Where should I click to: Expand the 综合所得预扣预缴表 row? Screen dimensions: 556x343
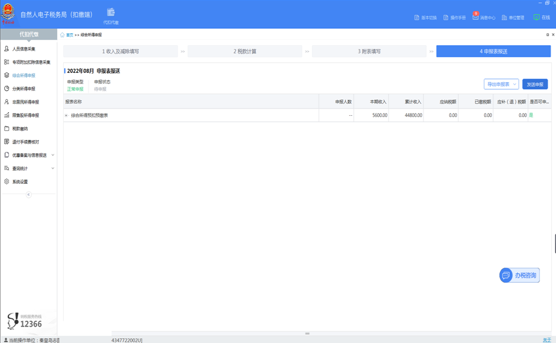[x=66, y=115]
